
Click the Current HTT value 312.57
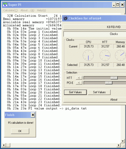(x=105, y=46)
